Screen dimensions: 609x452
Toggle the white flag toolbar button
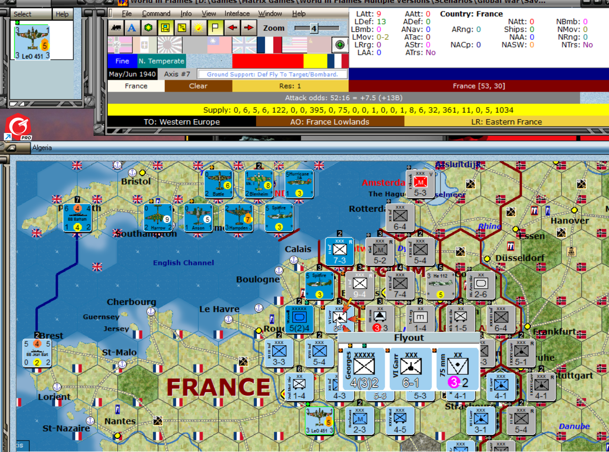point(215,28)
